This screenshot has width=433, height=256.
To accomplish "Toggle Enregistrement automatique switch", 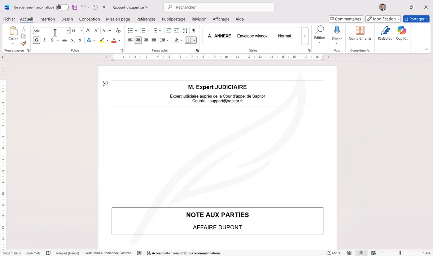I will coord(62,7).
